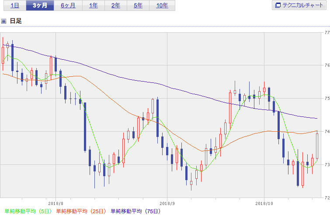The width and height of the screenshot is (330, 215).
Task: Switch to the 1年 chart range
Action: pos(94,6)
